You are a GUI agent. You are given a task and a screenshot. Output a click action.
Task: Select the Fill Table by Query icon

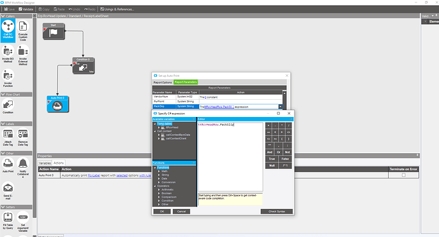point(8,217)
